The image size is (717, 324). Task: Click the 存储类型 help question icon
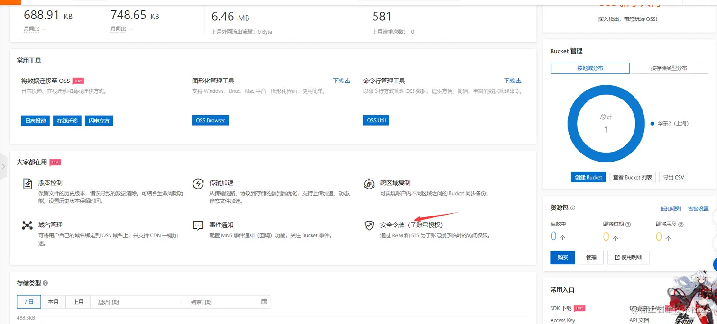pyautogui.click(x=46, y=282)
